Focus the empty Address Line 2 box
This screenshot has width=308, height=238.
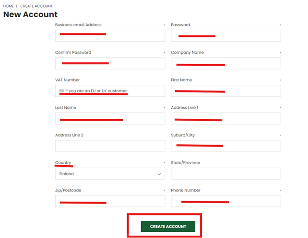pos(110,146)
